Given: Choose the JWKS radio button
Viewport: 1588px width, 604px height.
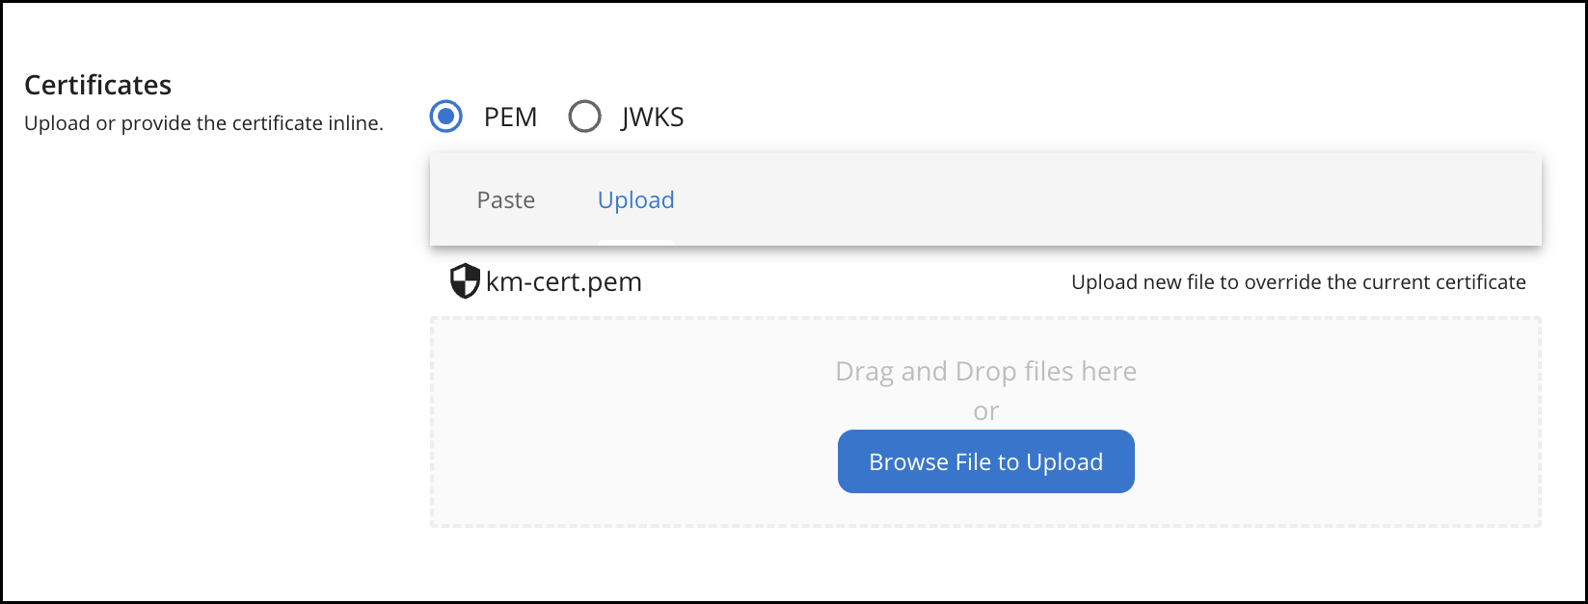Looking at the screenshot, I should coord(584,117).
